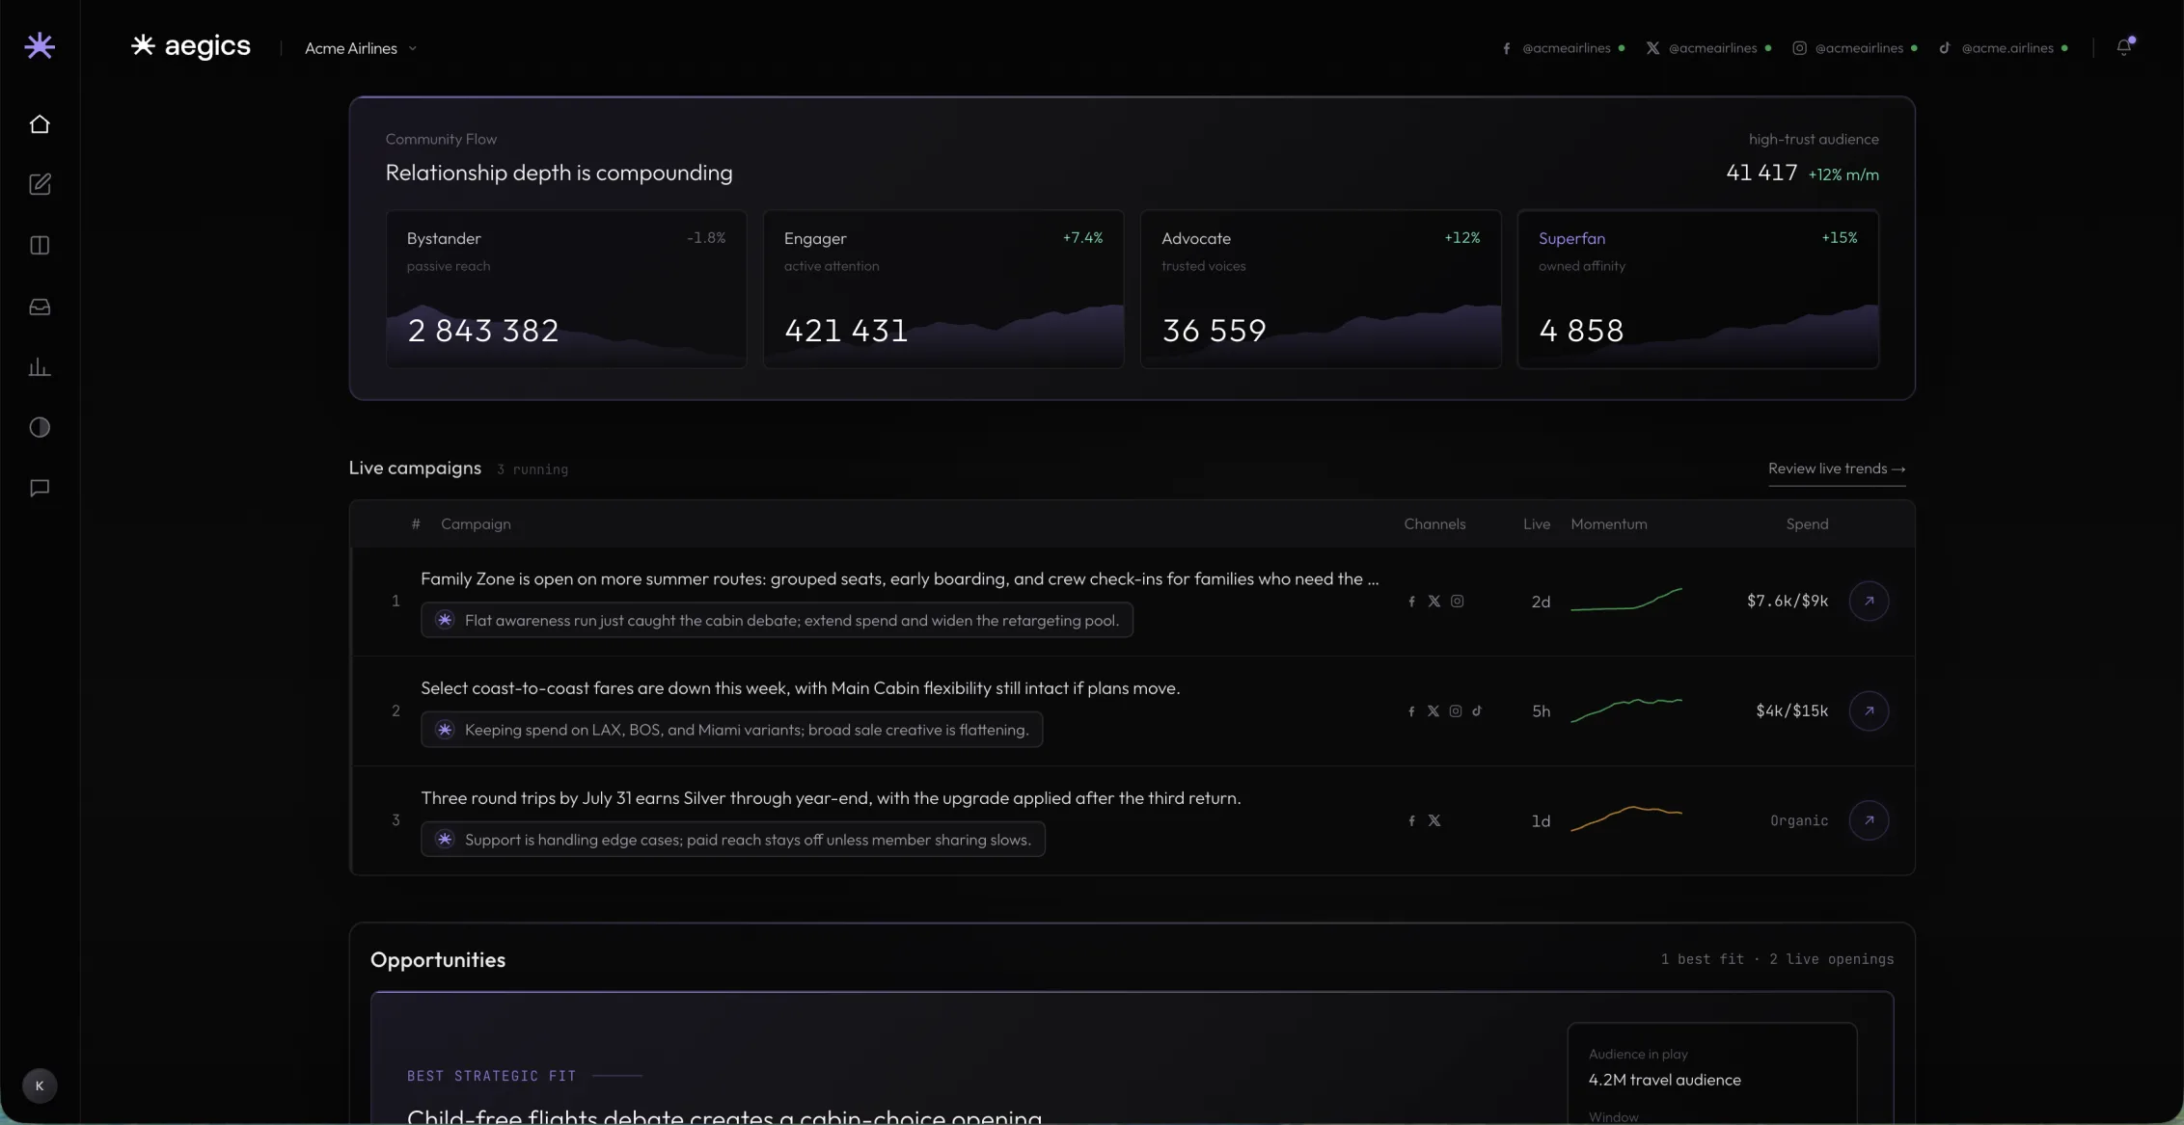Viewport: 2184px width, 1125px height.
Task: Click the coast-to-coast fares momentum sparkline
Action: tap(1626, 710)
